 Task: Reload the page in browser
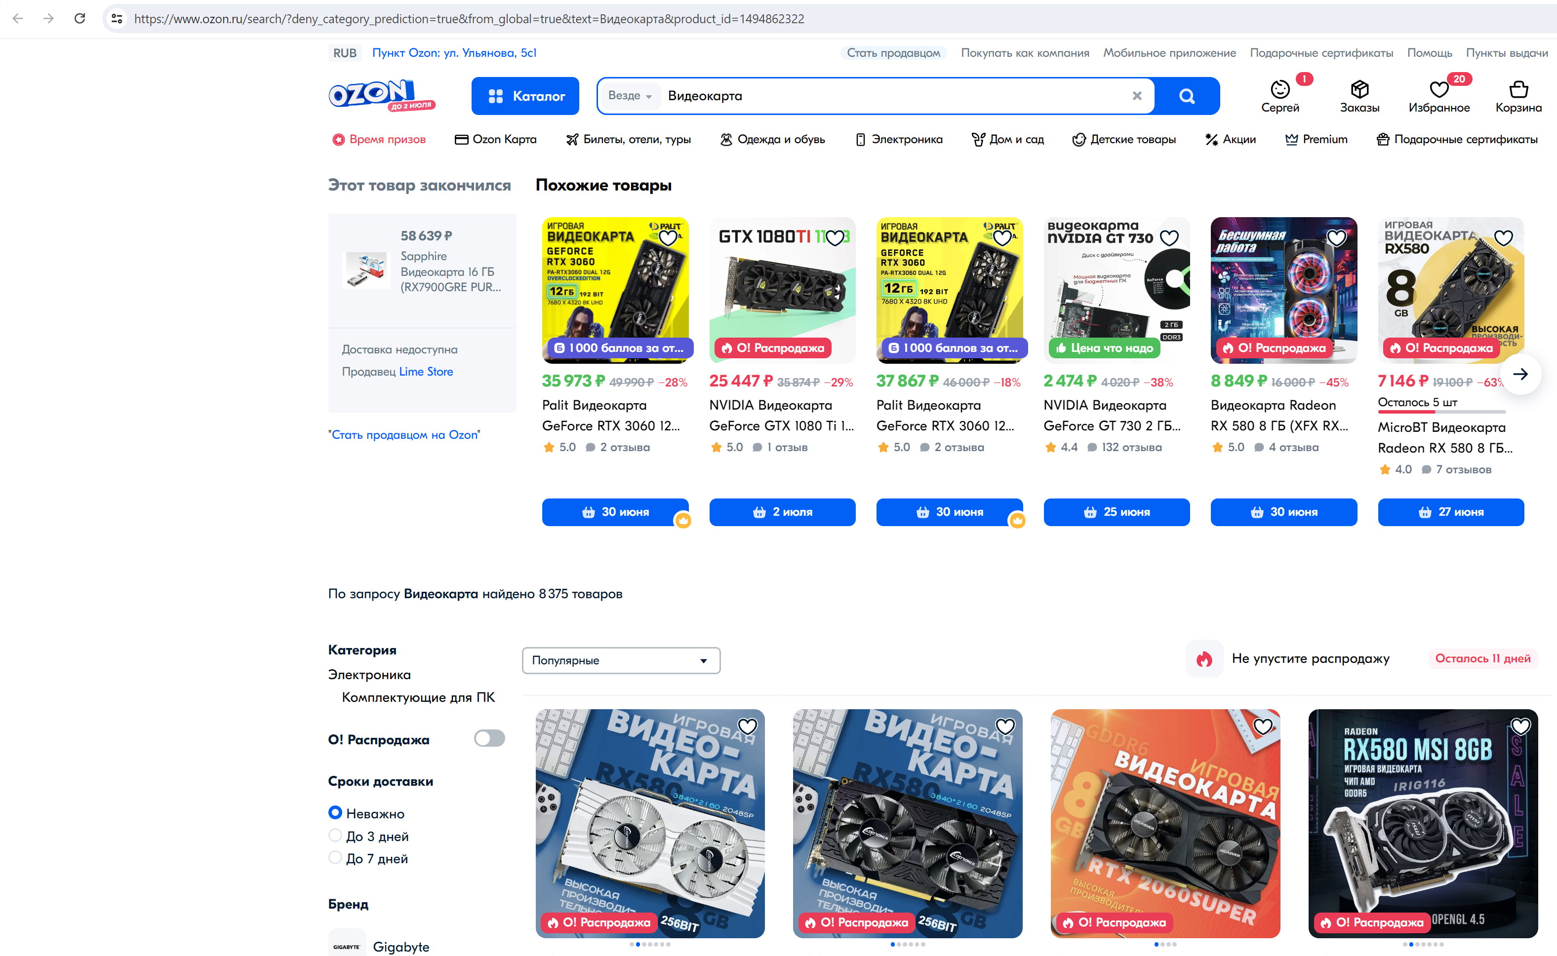point(80,18)
